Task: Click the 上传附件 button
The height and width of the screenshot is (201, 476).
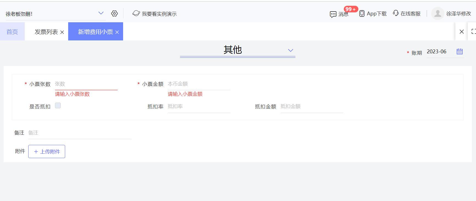Action: tap(47, 152)
